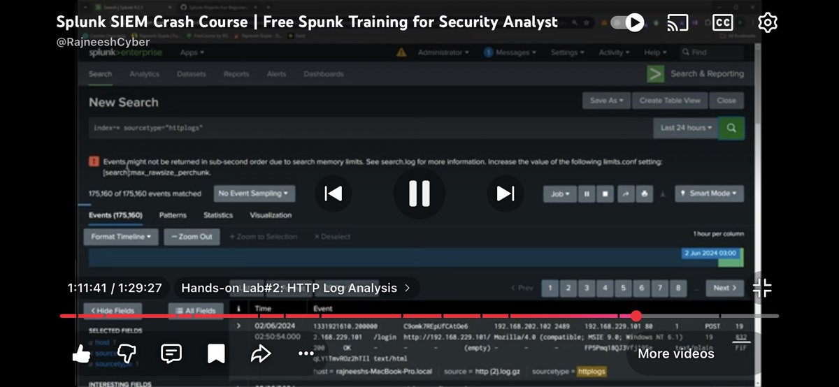Open the Reports tab
This screenshot has height=387, width=839.
pyautogui.click(x=236, y=74)
